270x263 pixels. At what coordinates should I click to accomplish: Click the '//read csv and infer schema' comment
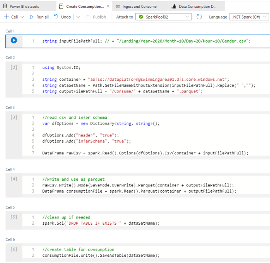click(x=74, y=118)
